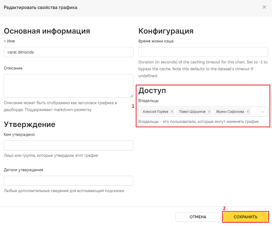Click the Основная информация heading
Screen dimensions: 272x226
(x=47, y=31)
